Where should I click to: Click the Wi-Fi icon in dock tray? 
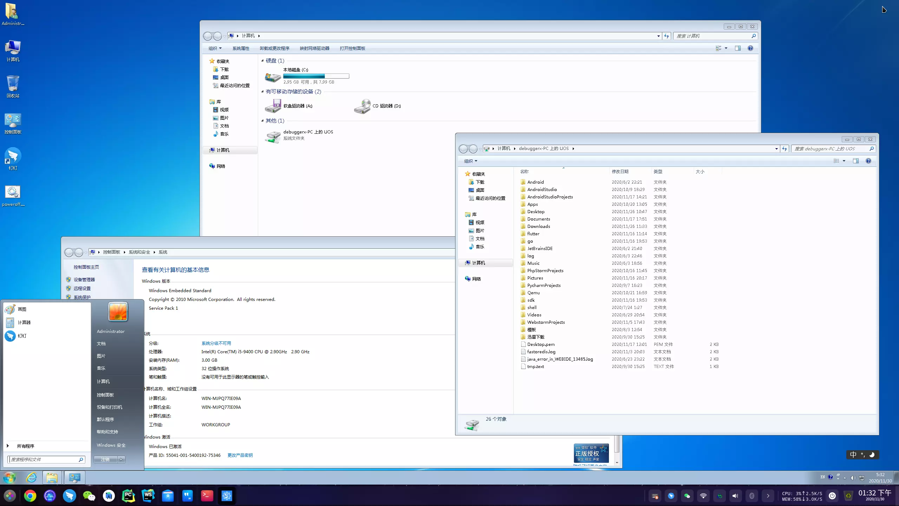coord(703,496)
